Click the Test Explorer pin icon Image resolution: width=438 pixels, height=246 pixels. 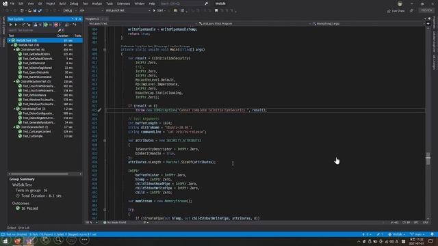pyautogui.click(x=76, y=19)
